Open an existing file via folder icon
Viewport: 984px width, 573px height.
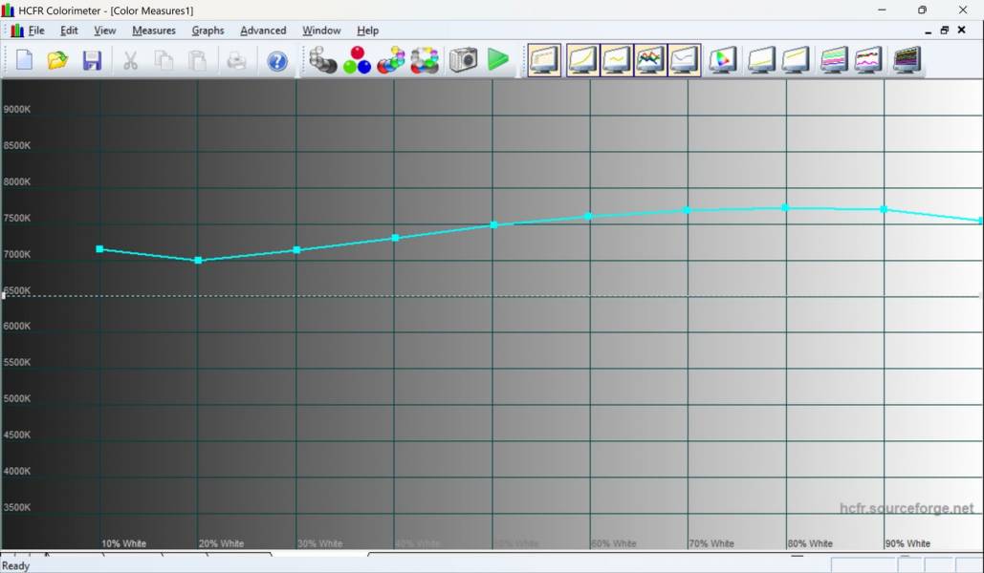(x=57, y=60)
